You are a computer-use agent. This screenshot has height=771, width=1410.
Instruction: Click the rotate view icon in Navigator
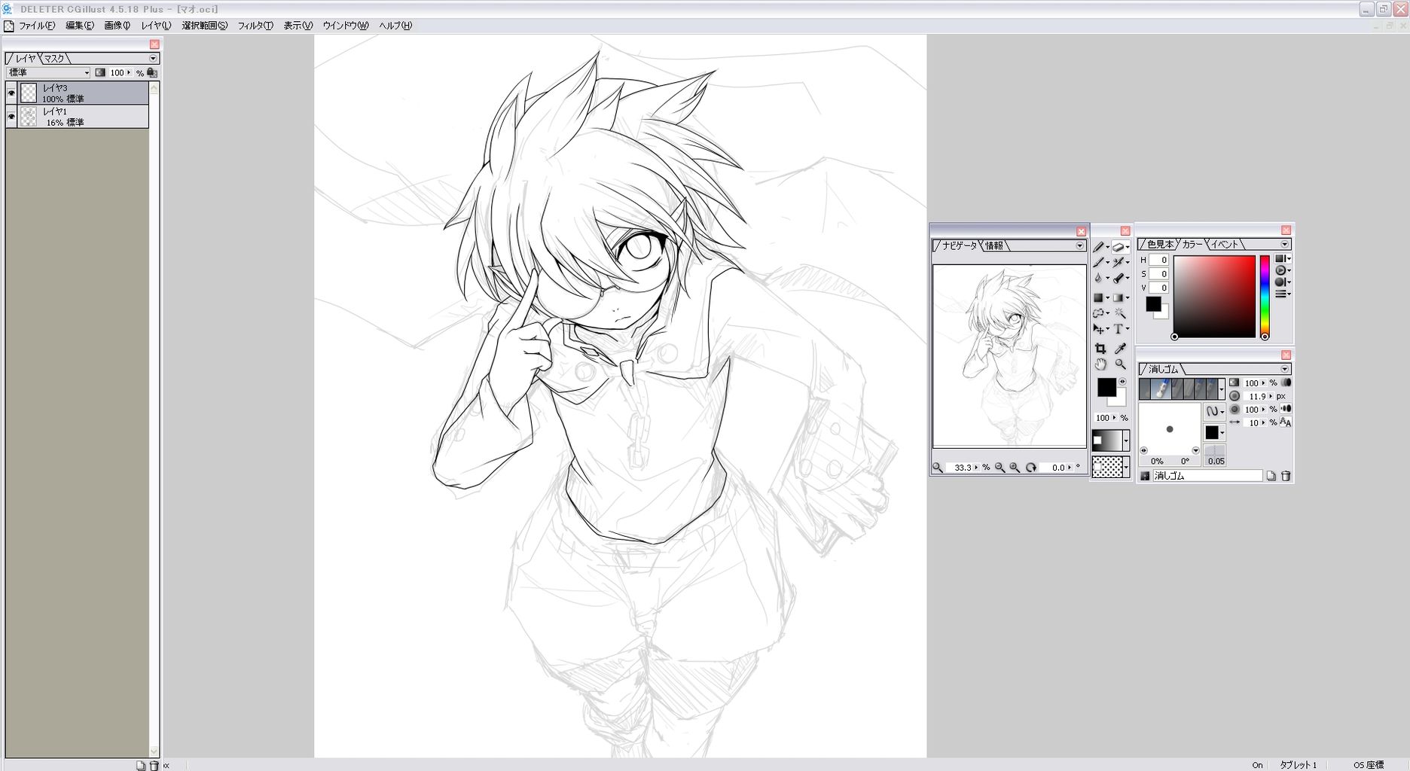[x=1031, y=468]
